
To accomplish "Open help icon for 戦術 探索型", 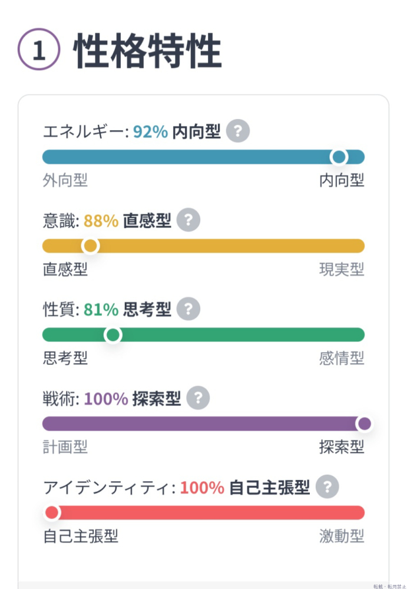I will [x=198, y=398].
